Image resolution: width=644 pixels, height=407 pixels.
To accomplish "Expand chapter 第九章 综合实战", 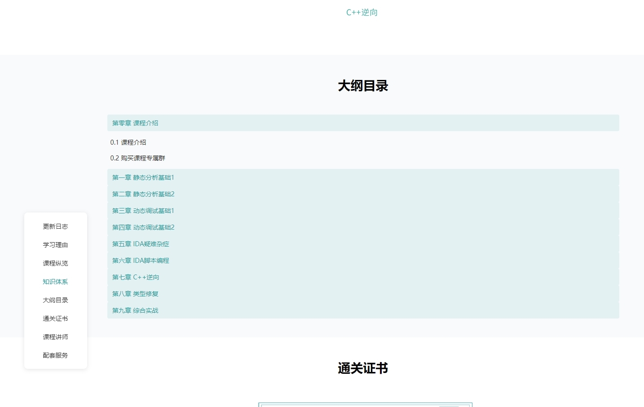I will tap(135, 310).
